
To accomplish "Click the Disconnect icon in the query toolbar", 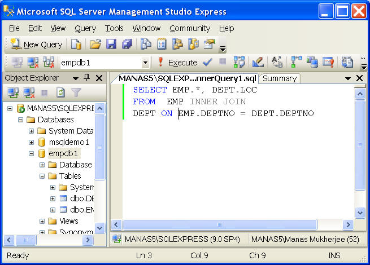I will (x=33, y=63).
